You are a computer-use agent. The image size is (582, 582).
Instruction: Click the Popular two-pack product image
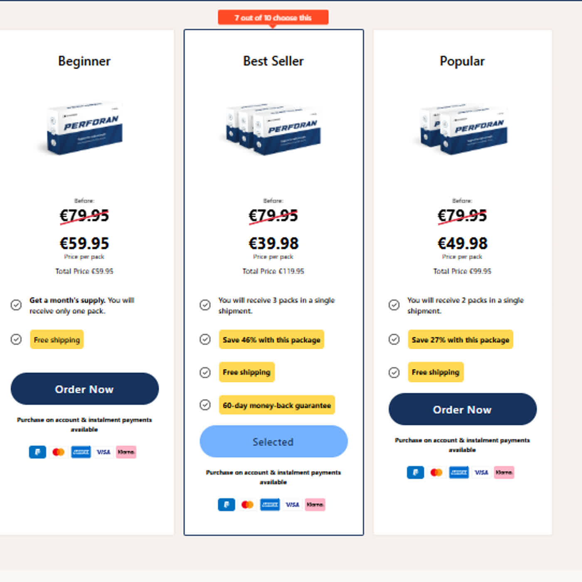point(463,128)
